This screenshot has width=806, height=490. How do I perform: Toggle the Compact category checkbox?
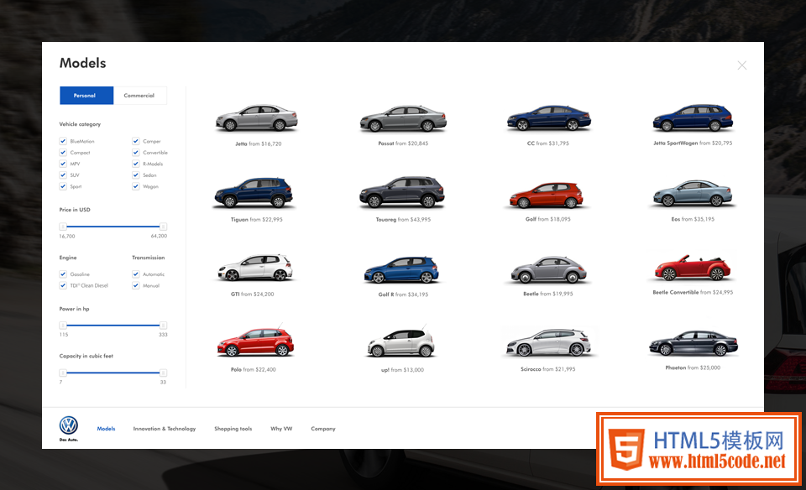coord(63,153)
